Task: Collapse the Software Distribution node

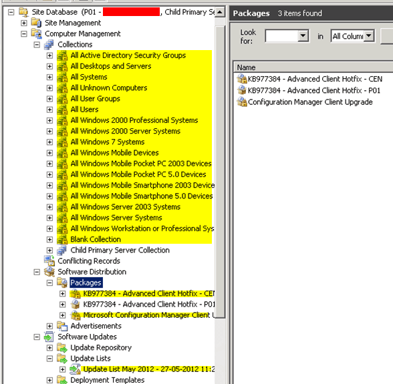Action: [37, 272]
